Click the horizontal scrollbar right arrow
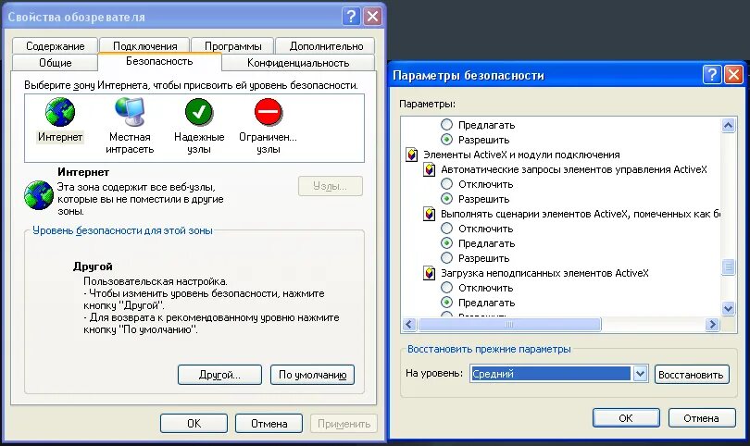Viewport: 750px width, 446px height. coord(712,324)
